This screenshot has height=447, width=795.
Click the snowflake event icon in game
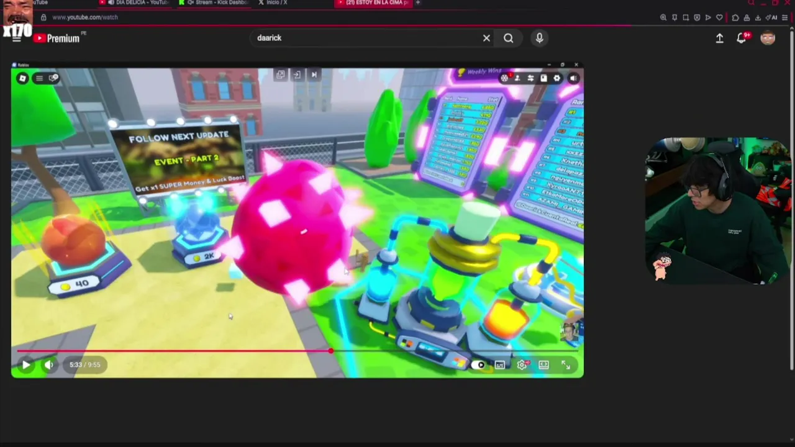coord(504,78)
